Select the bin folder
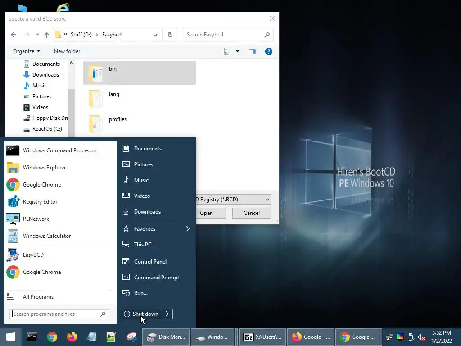 click(140, 73)
